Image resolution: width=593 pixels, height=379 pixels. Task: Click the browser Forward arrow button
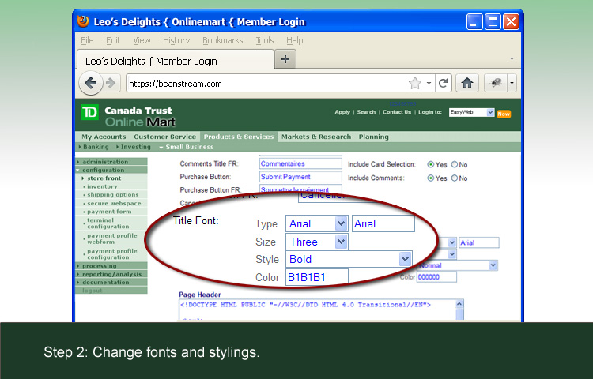click(x=111, y=83)
